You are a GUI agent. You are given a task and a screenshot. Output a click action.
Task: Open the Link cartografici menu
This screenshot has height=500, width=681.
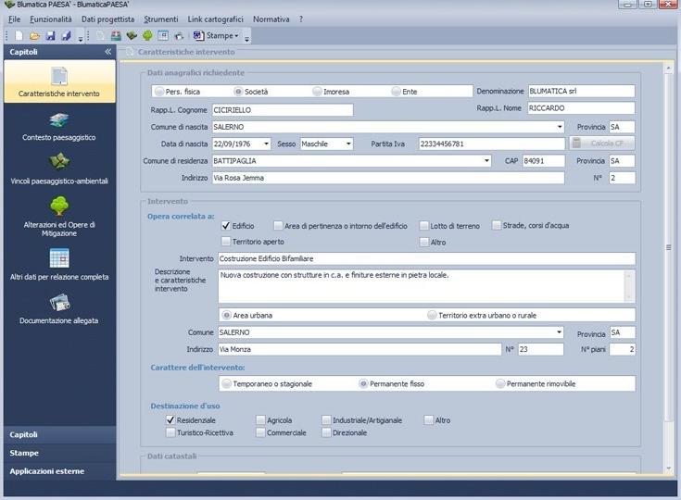216,19
